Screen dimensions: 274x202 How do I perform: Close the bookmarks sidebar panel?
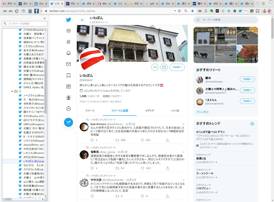45,18
